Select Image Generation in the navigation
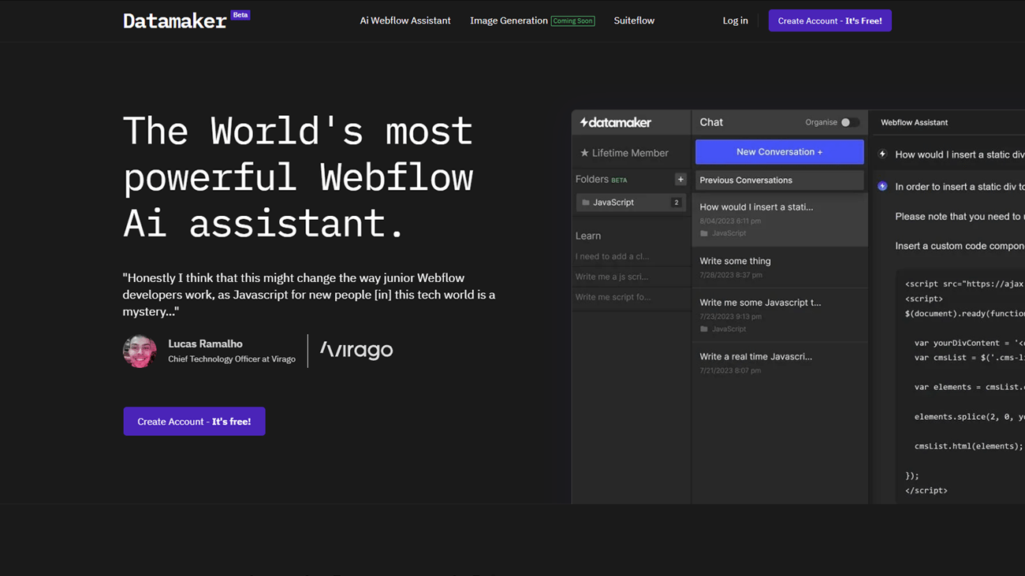Screen dimensions: 1025x576 pos(509,21)
